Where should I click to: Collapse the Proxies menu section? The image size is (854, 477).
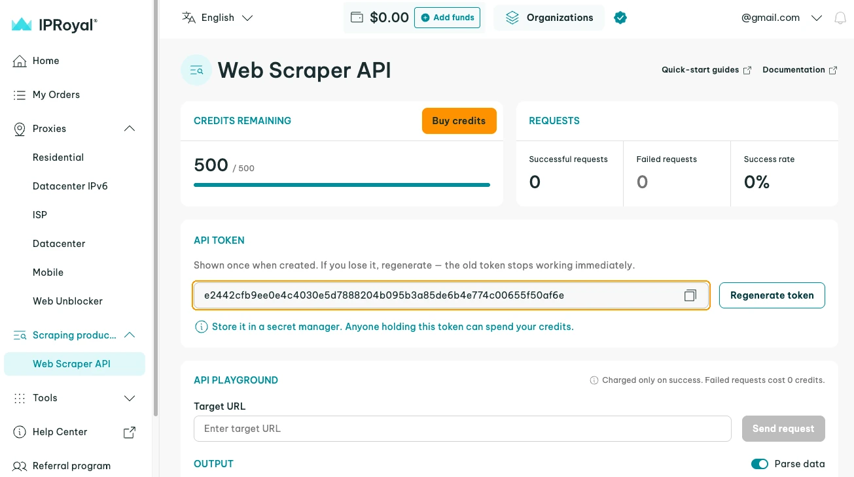pos(130,129)
